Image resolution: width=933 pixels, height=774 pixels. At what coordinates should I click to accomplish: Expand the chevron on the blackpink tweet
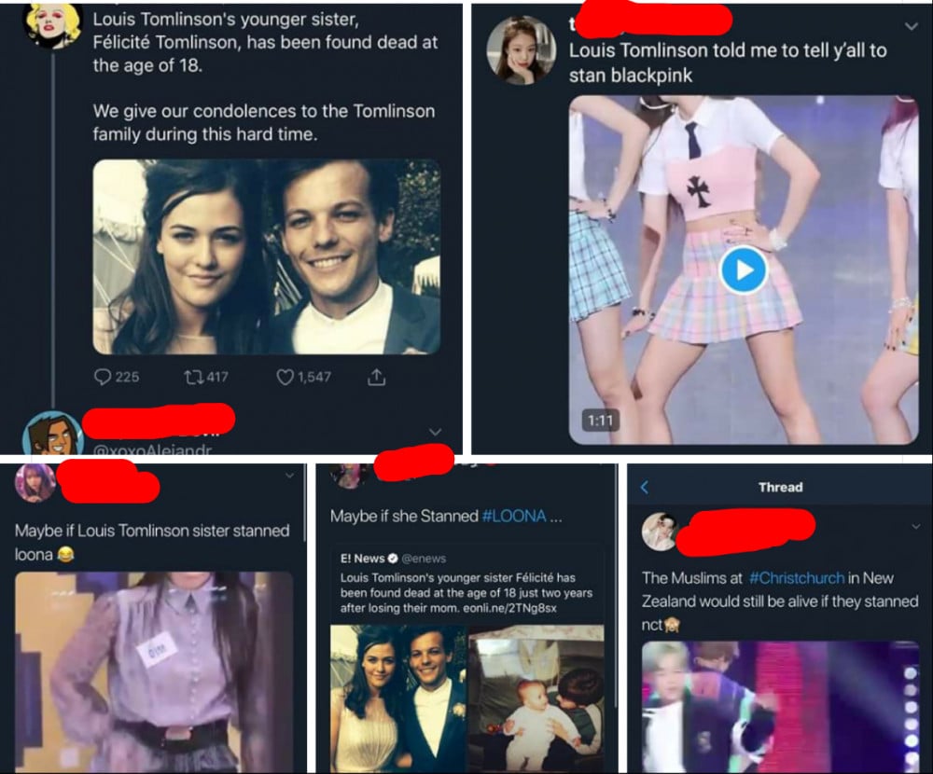tap(911, 26)
